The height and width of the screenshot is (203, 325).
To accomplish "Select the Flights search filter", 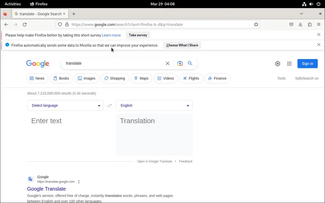I will (x=191, y=78).
